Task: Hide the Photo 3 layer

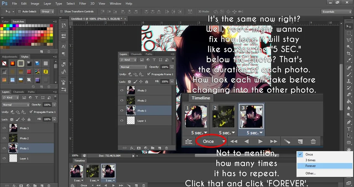Action: [x=4, y=128]
